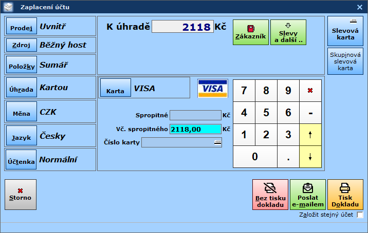
Task: Change currency with Měna button
Action: click(x=21, y=112)
